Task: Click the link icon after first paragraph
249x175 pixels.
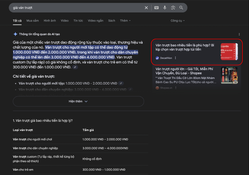Action: (x=75, y=67)
